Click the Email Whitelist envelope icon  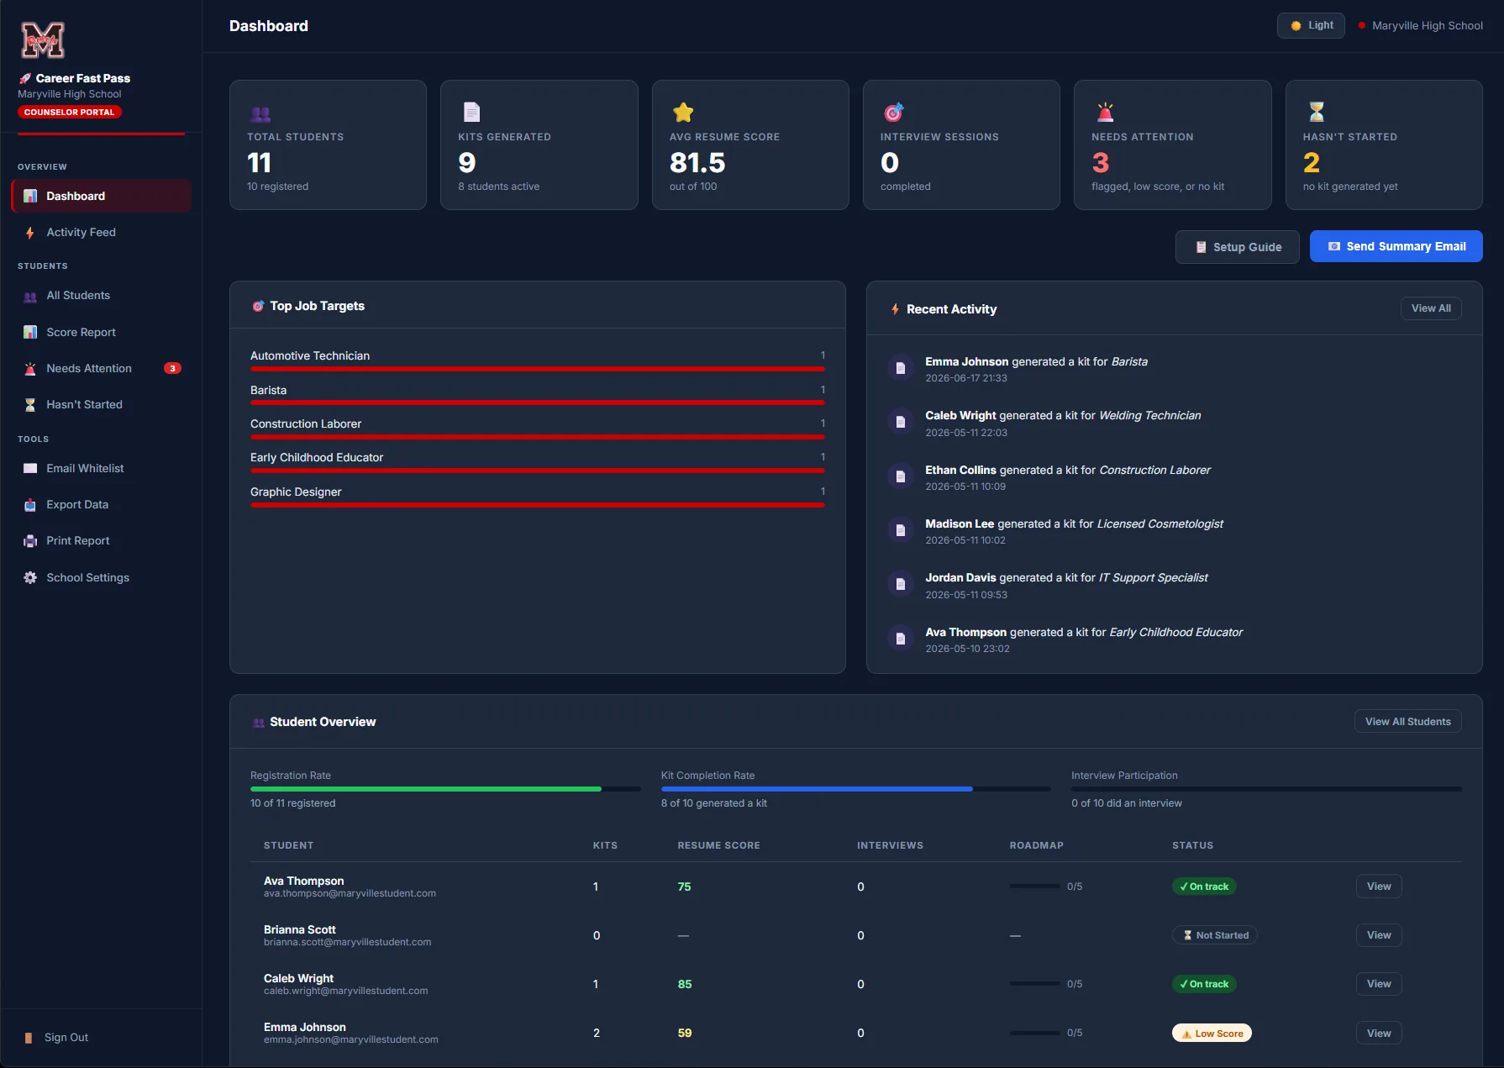[x=30, y=468]
